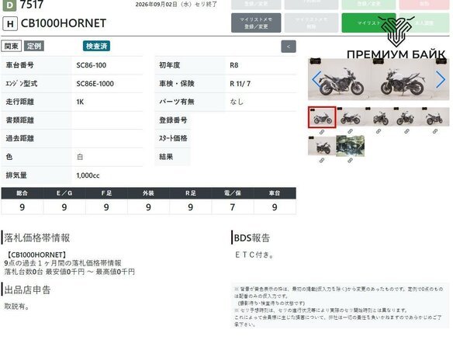
Task: Click link icon under first thumbnail
Action: [322, 132]
